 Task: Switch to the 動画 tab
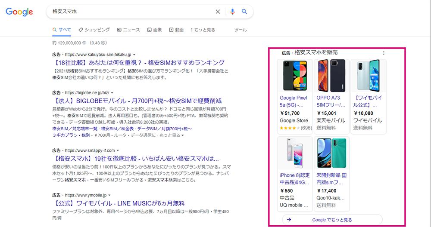point(176,30)
